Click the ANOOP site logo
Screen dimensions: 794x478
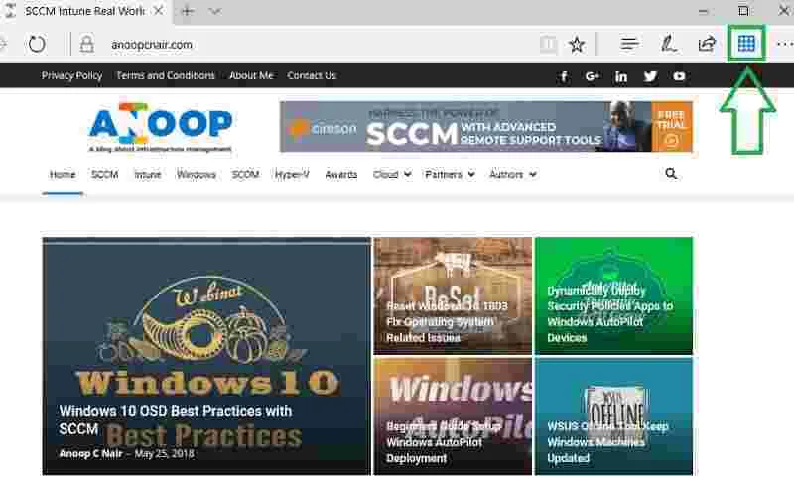(x=160, y=127)
